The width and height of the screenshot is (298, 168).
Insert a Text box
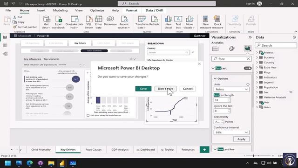point(178,22)
